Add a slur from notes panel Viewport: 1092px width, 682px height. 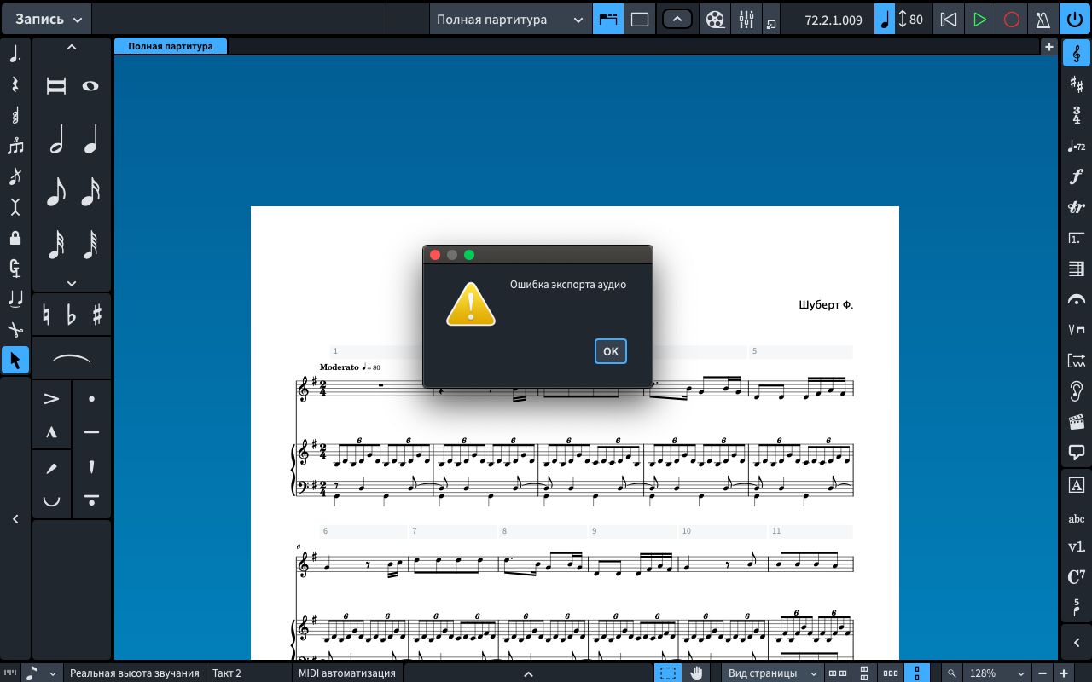(x=72, y=359)
